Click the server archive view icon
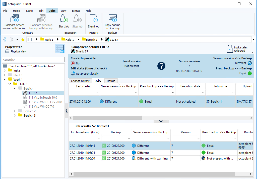The image size is (257, 179). 59,49
